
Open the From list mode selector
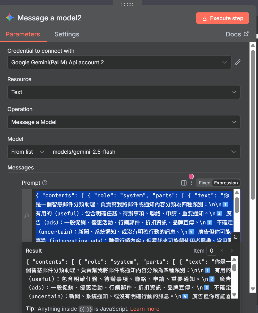point(28,152)
